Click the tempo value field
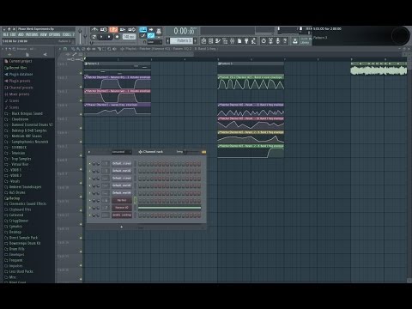Image resolution: width=412 pixels, height=309 pixels. pos(129,37)
